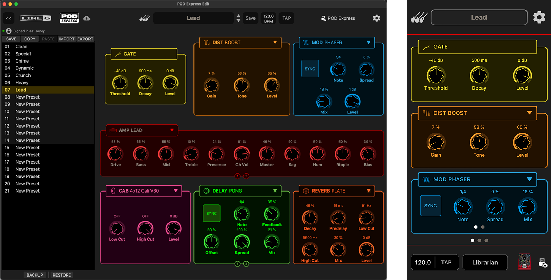Click the USB connection status icon in mobile footer
The width and height of the screenshot is (551, 280).
pyautogui.click(x=543, y=263)
